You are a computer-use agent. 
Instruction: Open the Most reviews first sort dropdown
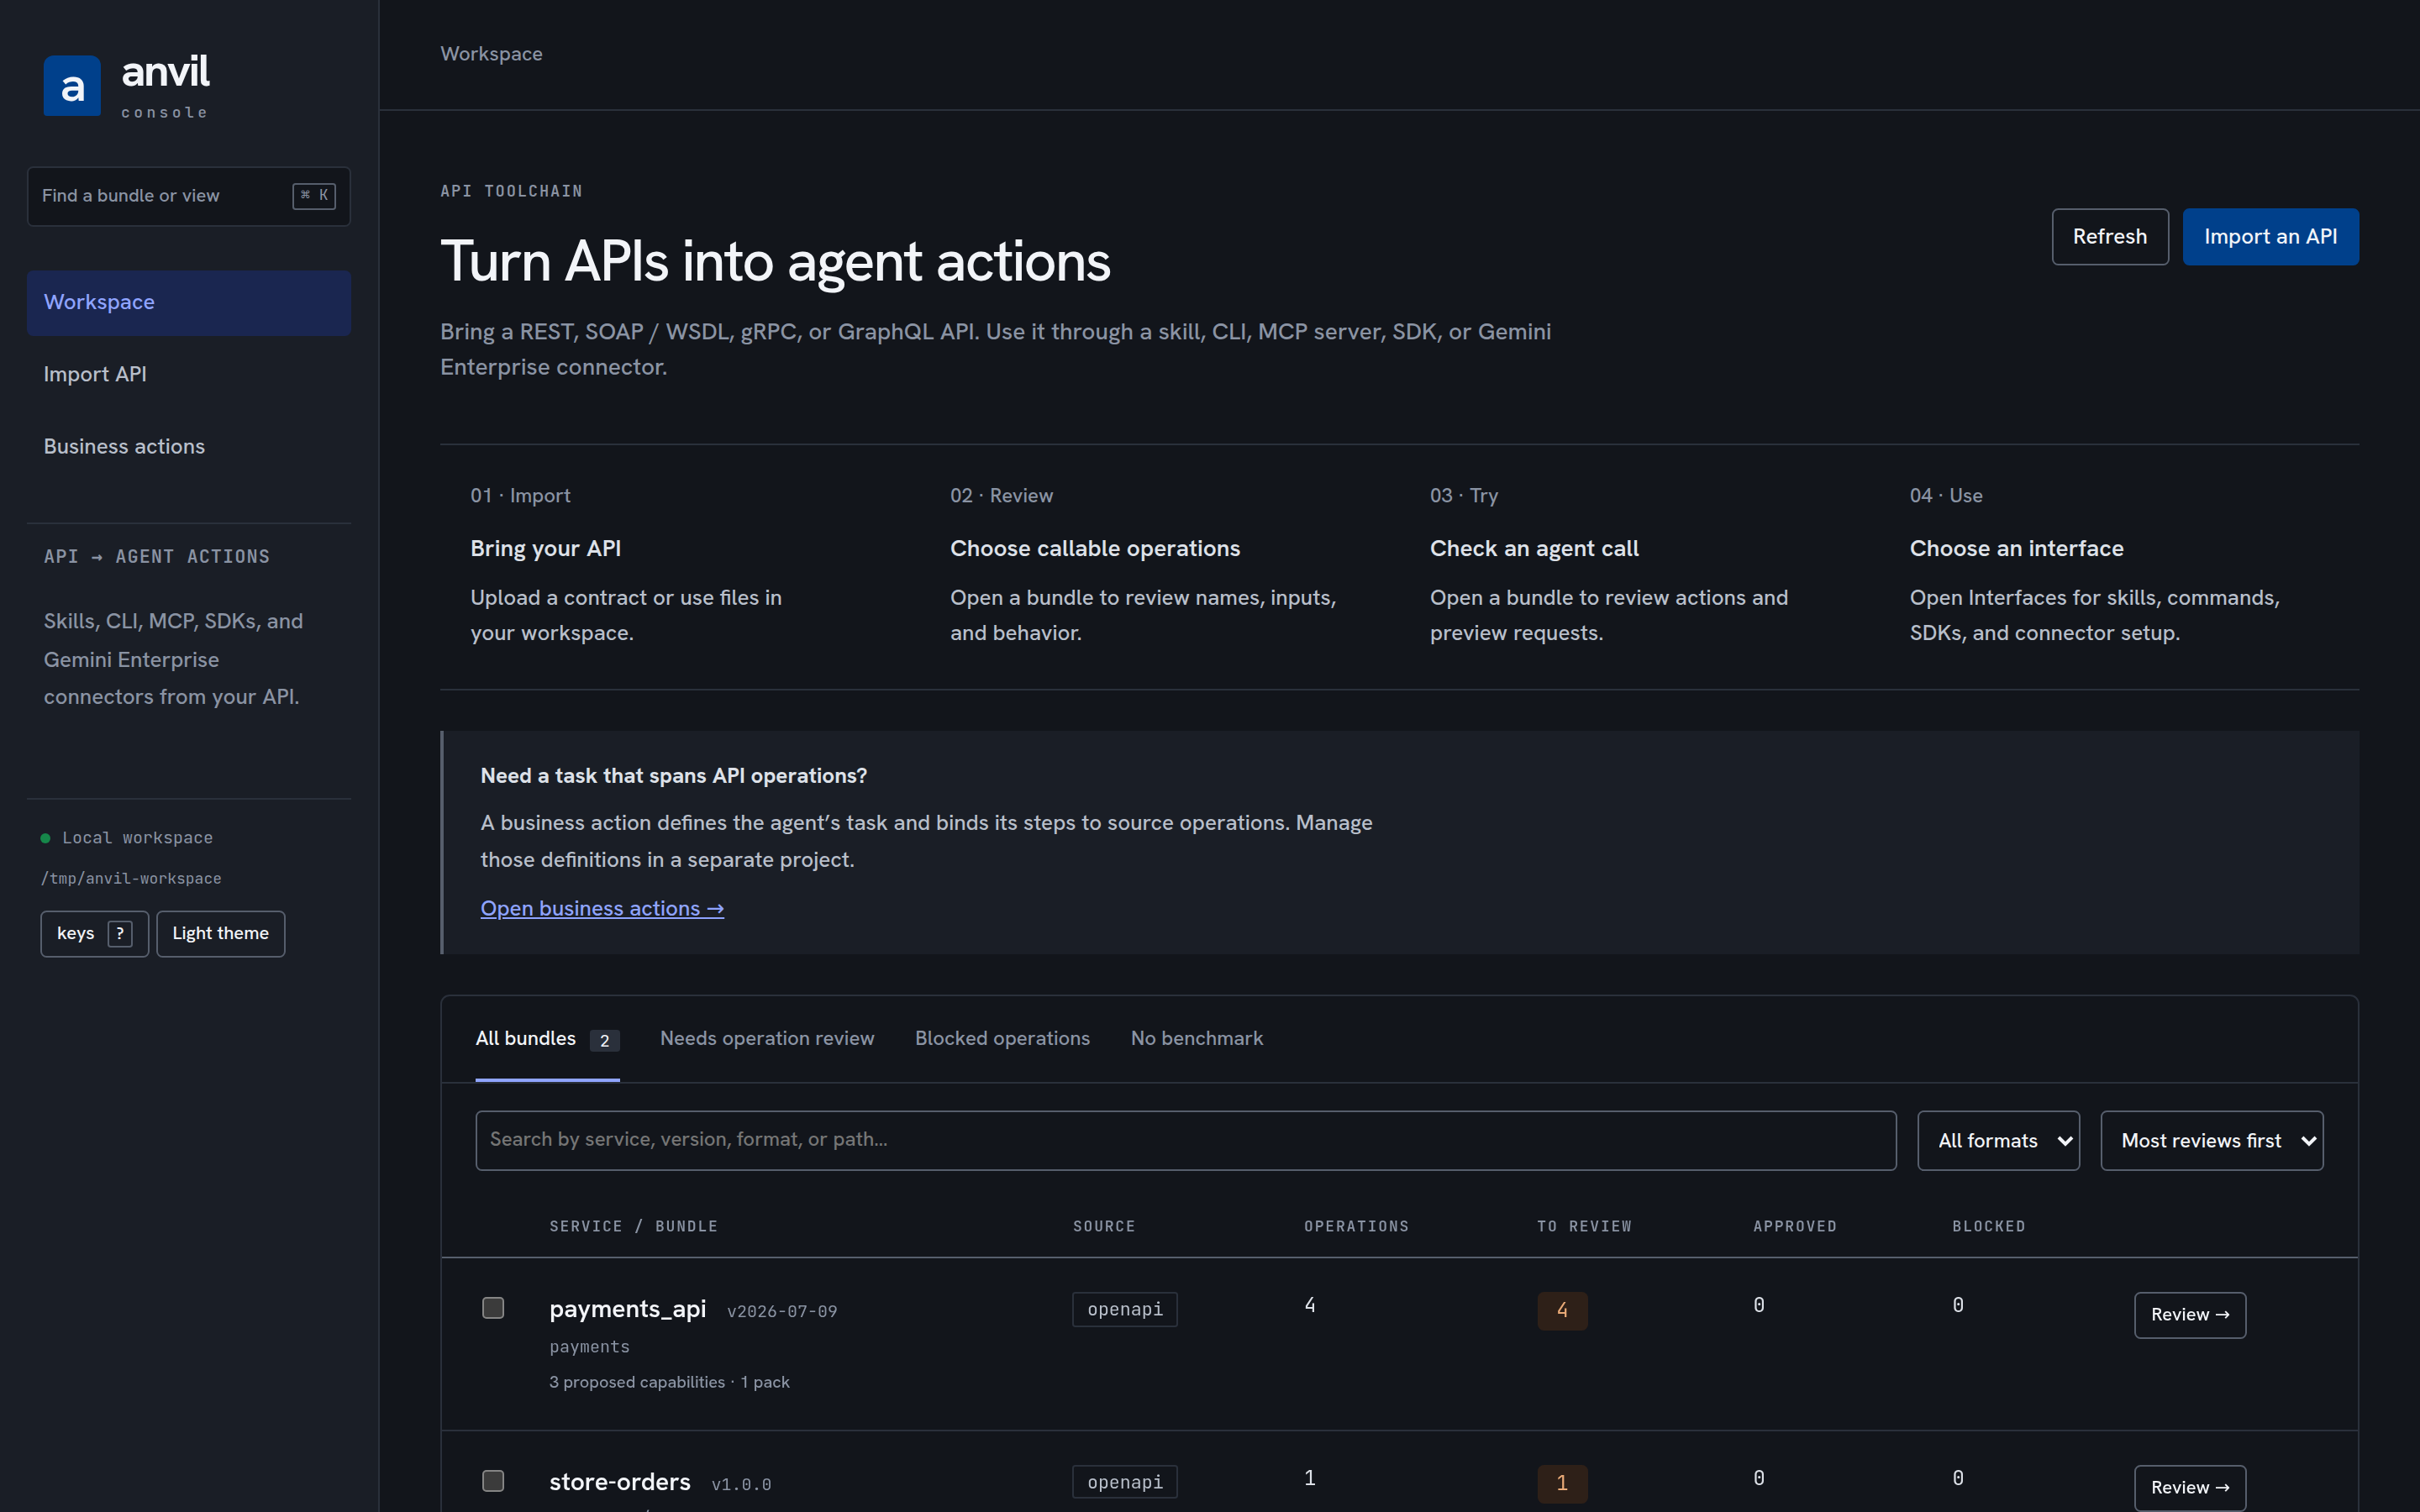point(2212,1140)
